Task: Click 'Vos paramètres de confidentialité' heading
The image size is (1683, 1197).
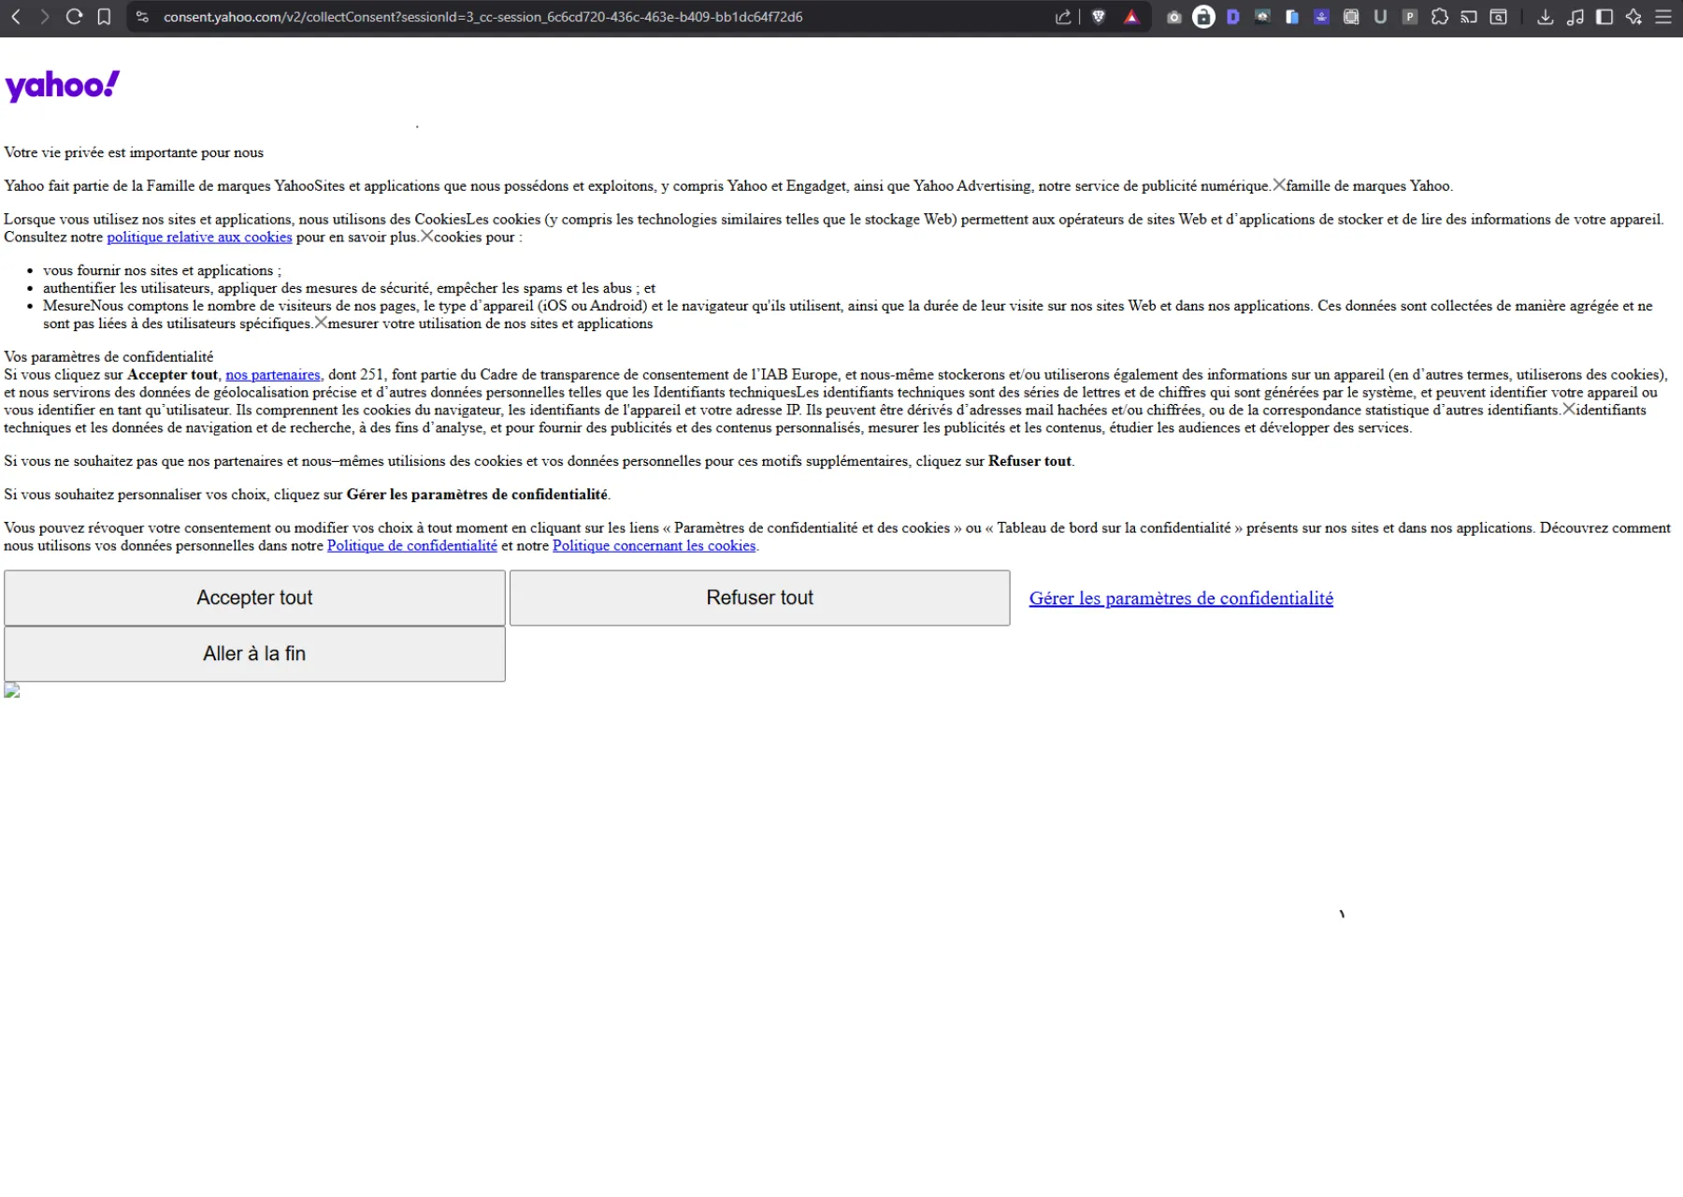Action: [x=108, y=356]
